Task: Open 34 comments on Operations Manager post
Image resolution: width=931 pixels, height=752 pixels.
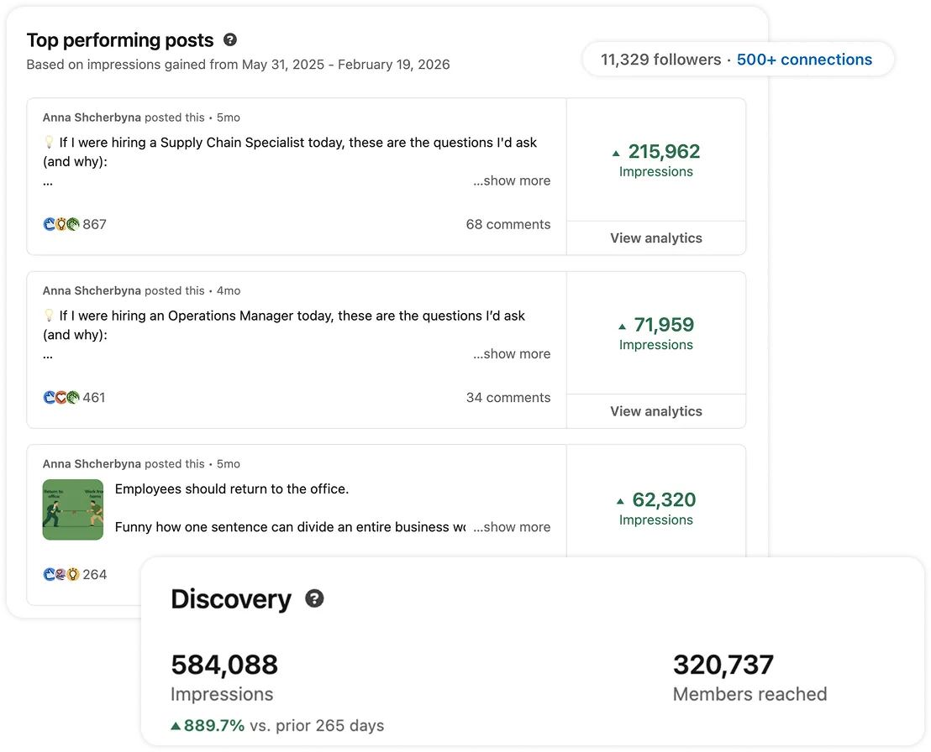Action: point(508,397)
